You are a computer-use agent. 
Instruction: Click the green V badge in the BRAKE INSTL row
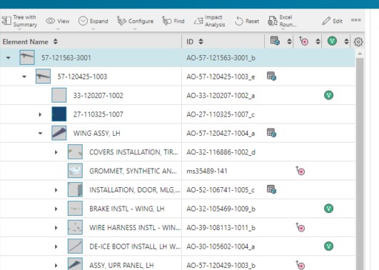[x=328, y=209]
